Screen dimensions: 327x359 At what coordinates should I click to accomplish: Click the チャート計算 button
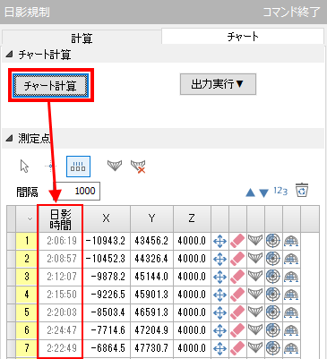pos(50,86)
